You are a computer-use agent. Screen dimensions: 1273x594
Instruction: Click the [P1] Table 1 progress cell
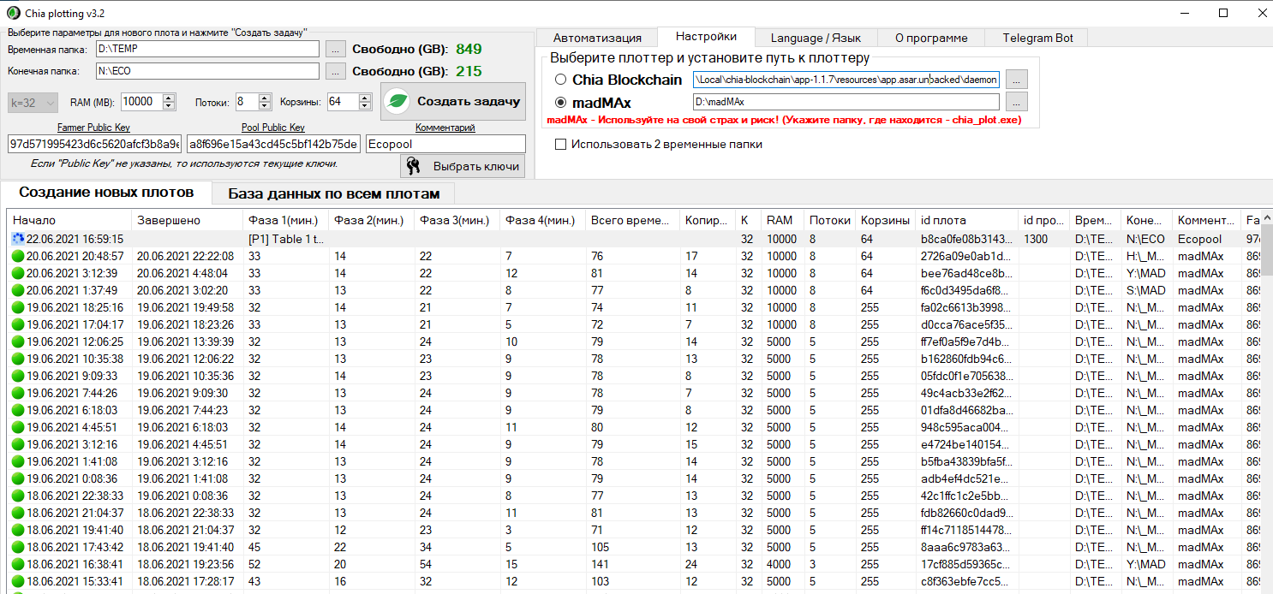pos(285,239)
